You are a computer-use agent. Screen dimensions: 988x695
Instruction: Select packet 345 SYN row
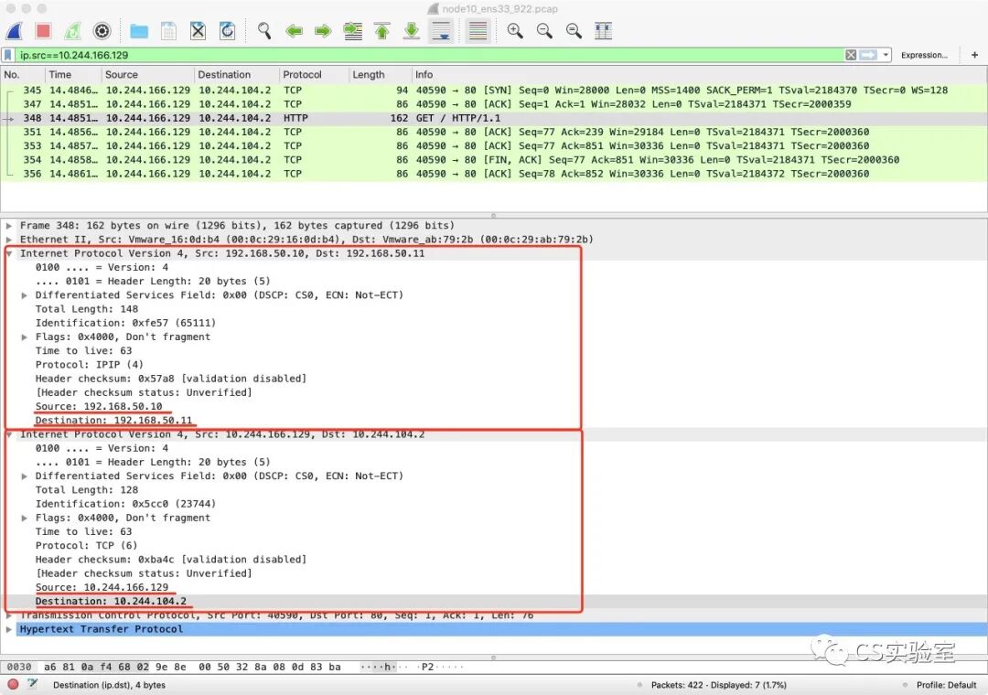pos(494,91)
